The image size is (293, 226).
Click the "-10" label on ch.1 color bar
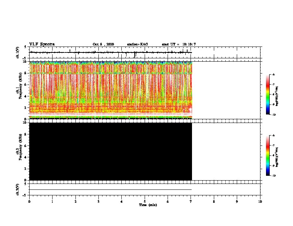coord(273,115)
